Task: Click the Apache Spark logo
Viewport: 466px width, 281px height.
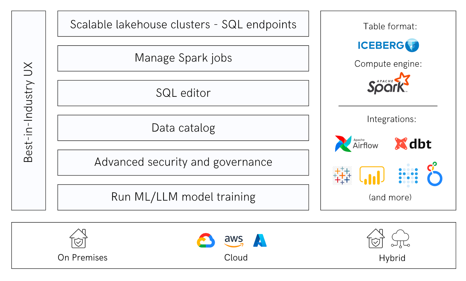Action: click(x=389, y=83)
